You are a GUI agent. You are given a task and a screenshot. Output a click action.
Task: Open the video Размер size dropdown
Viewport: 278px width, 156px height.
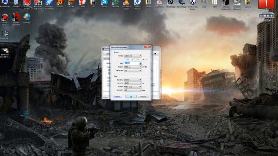[132, 56]
